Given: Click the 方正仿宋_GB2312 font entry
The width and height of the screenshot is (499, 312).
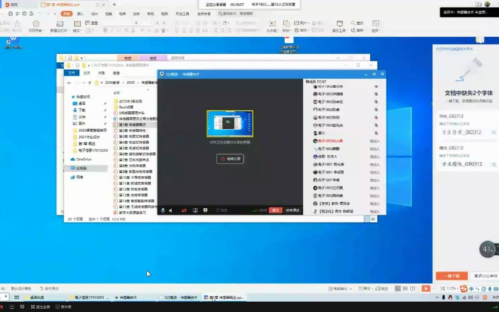Looking at the screenshot, I should [x=461, y=132].
